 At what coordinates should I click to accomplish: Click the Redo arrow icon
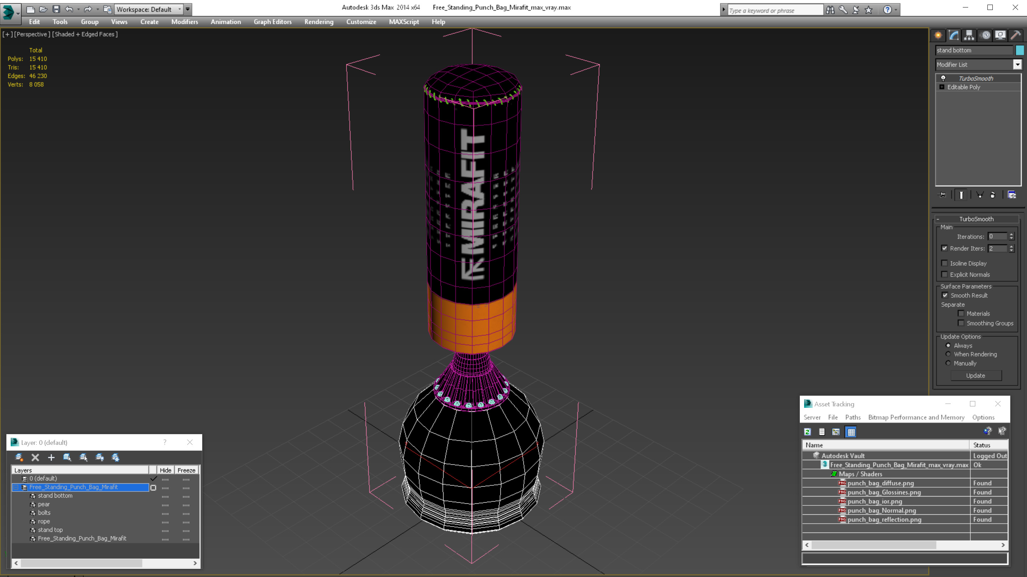pos(88,9)
